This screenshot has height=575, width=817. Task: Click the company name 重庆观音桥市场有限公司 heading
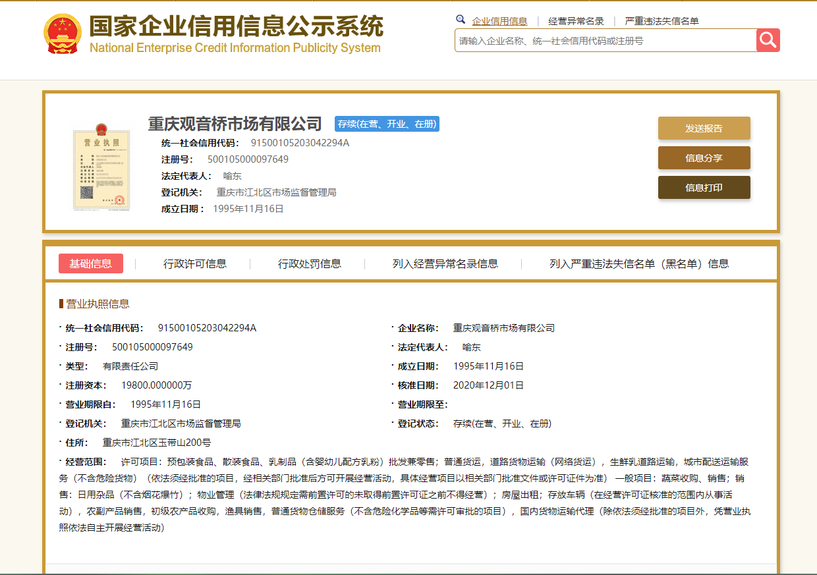pyautogui.click(x=234, y=123)
